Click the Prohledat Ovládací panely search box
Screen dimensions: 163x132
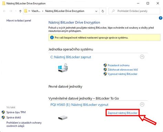click(134, 11)
